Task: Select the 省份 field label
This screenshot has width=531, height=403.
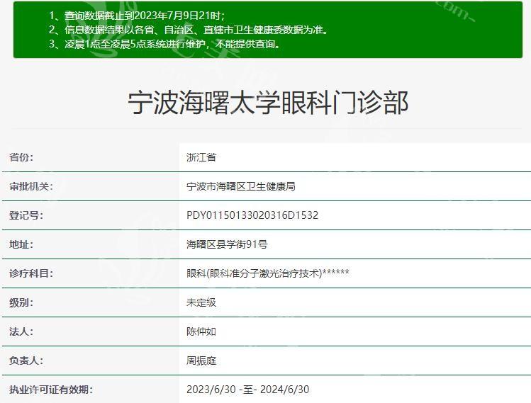Action: [21, 157]
